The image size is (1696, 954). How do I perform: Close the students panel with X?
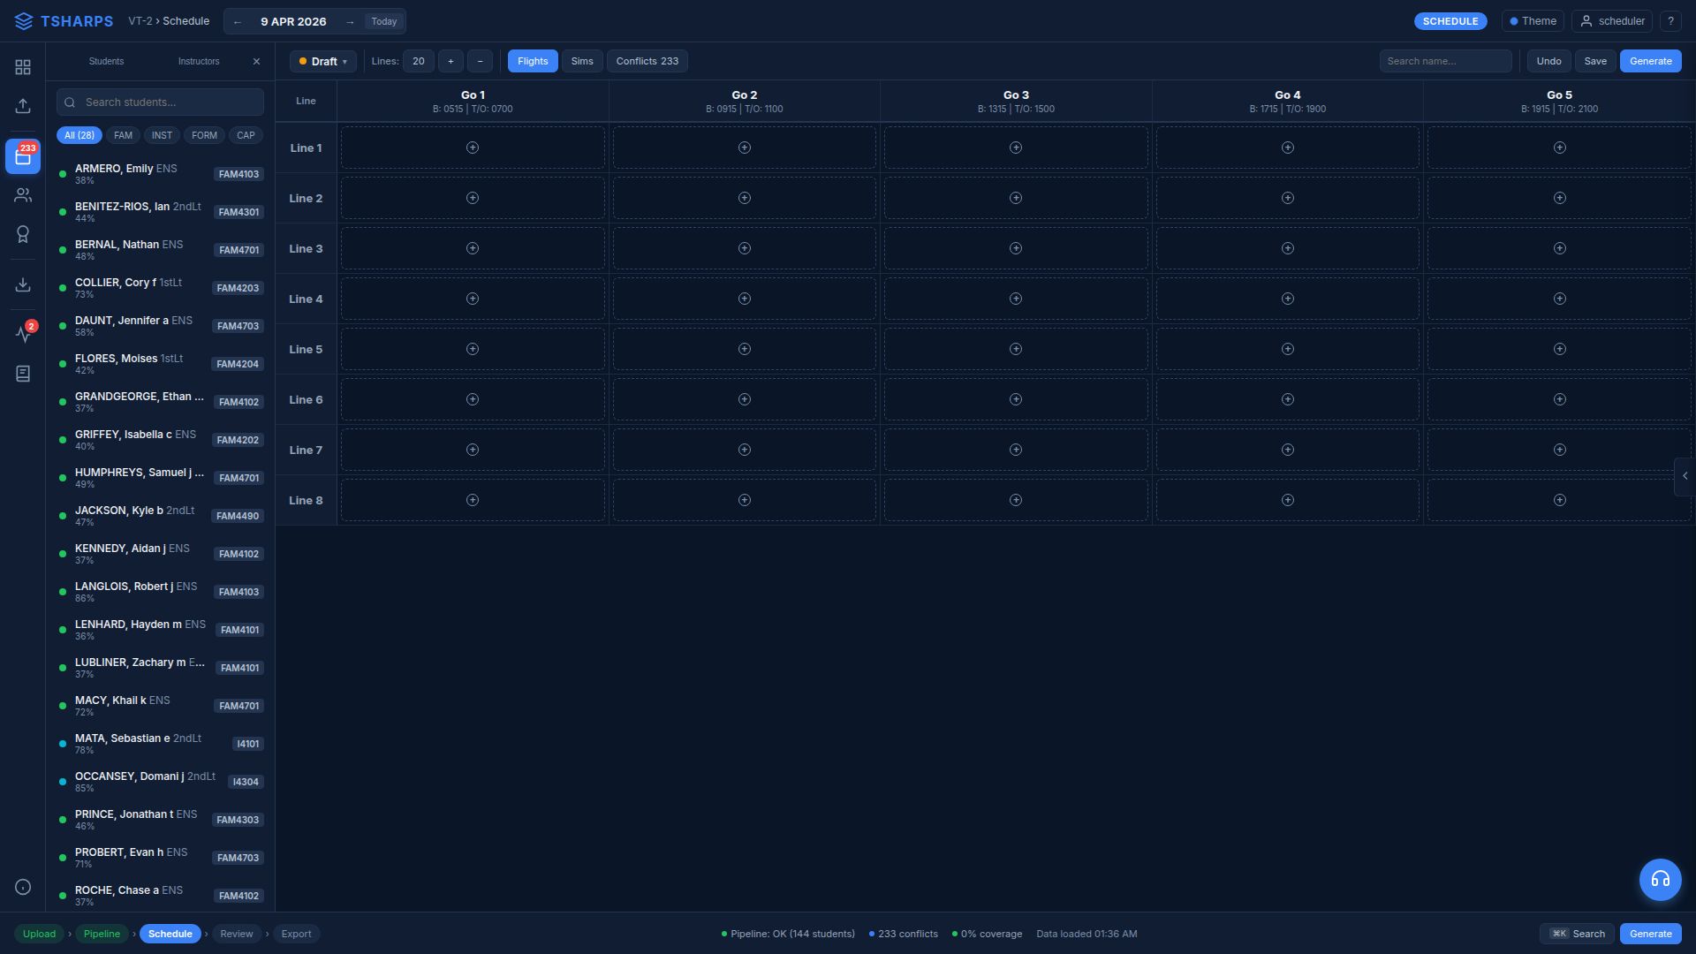tap(256, 62)
